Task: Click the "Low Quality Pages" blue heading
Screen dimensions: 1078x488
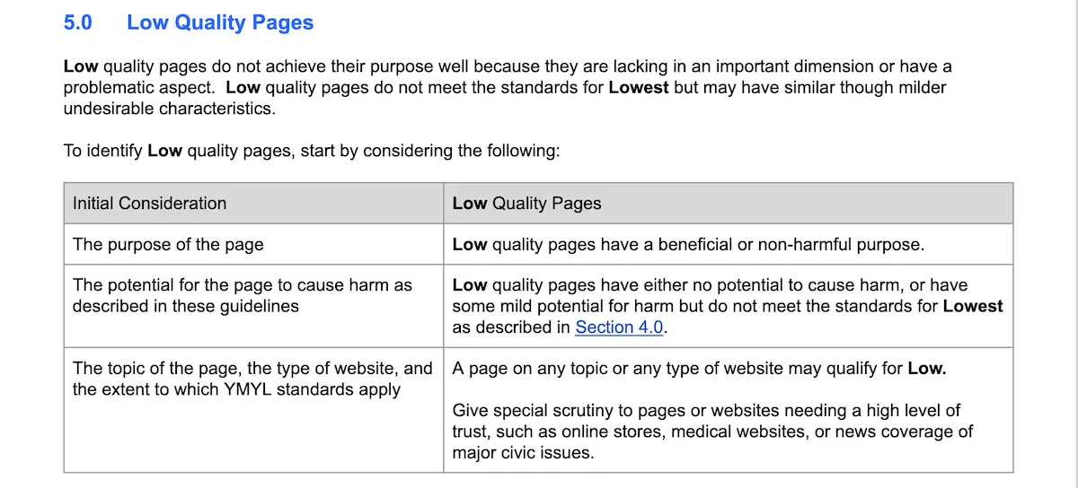Action: pos(220,23)
